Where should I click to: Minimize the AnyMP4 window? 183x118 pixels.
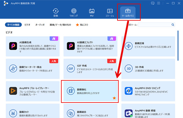tap(168, 3)
